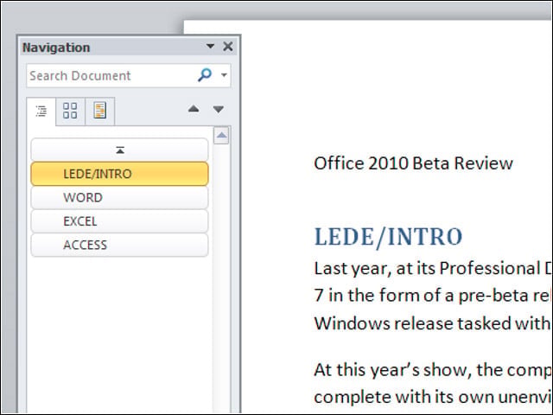Select the ACCESS heading in Navigation

click(119, 245)
